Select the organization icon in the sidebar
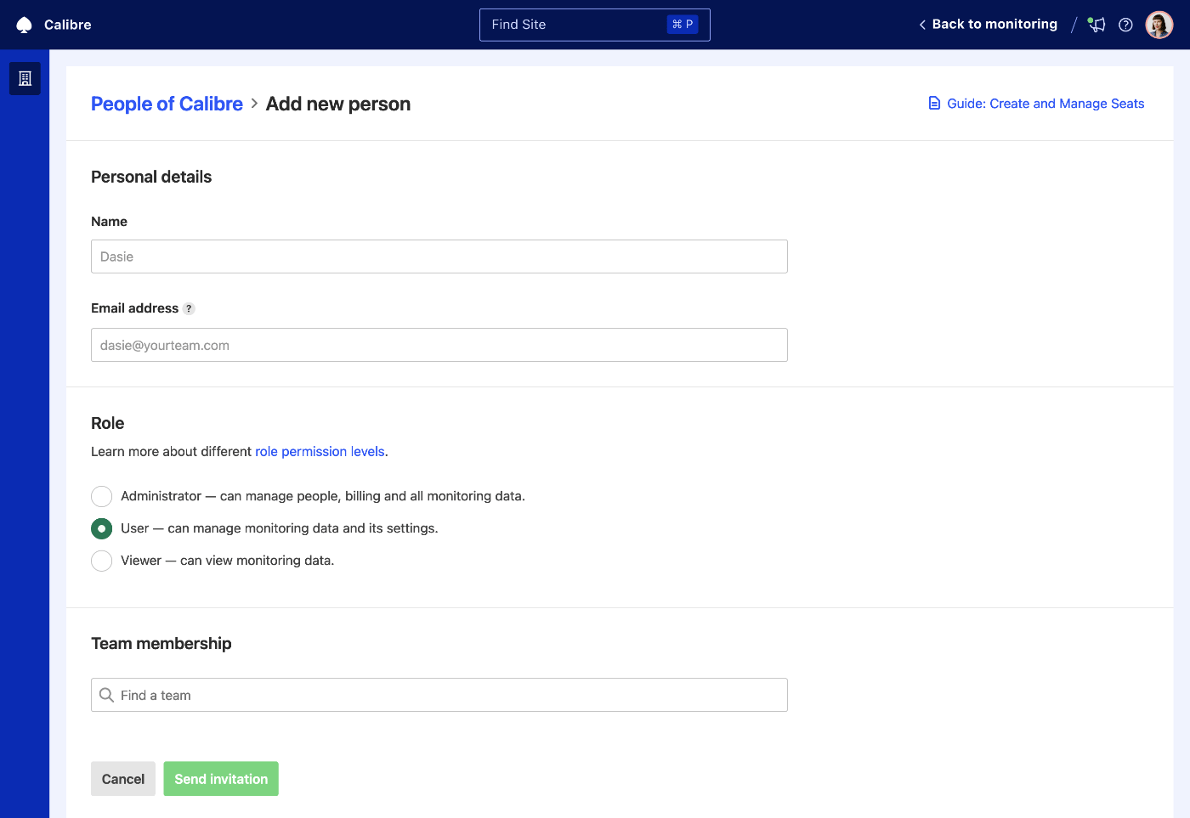Screen dimensions: 1190x818 (24, 78)
